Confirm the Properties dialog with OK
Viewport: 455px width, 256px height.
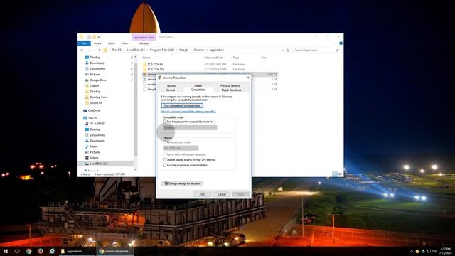pyautogui.click(x=203, y=194)
